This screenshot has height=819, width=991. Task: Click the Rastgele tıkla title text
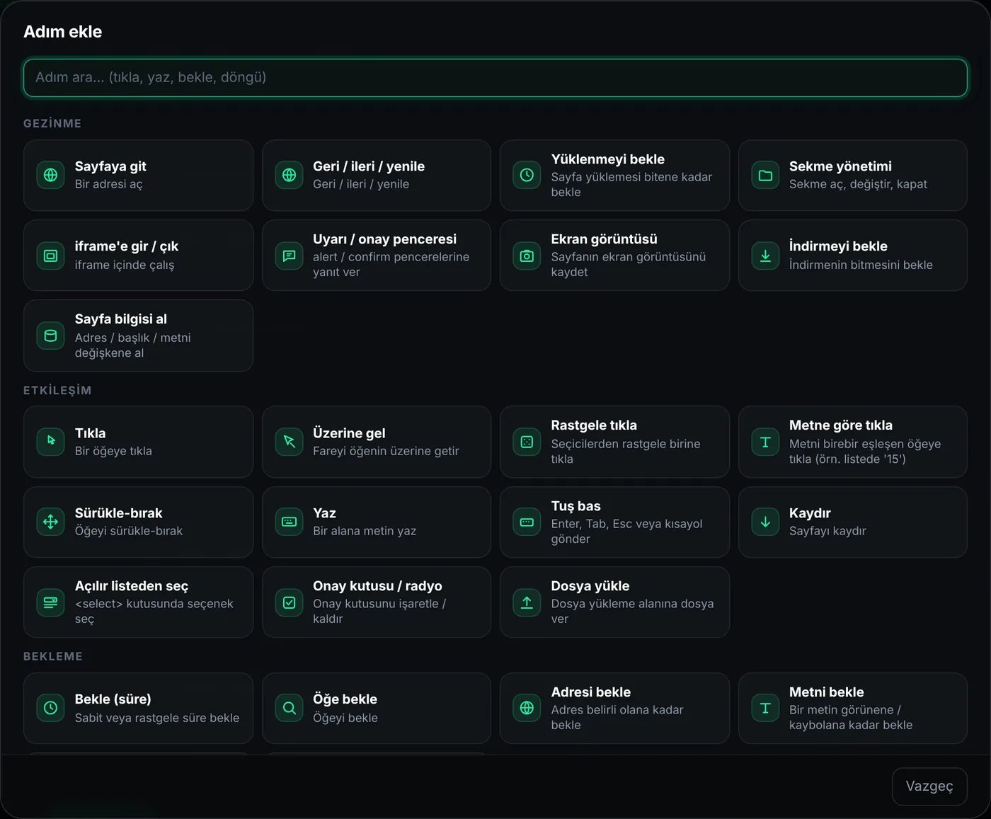pos(594,425)
